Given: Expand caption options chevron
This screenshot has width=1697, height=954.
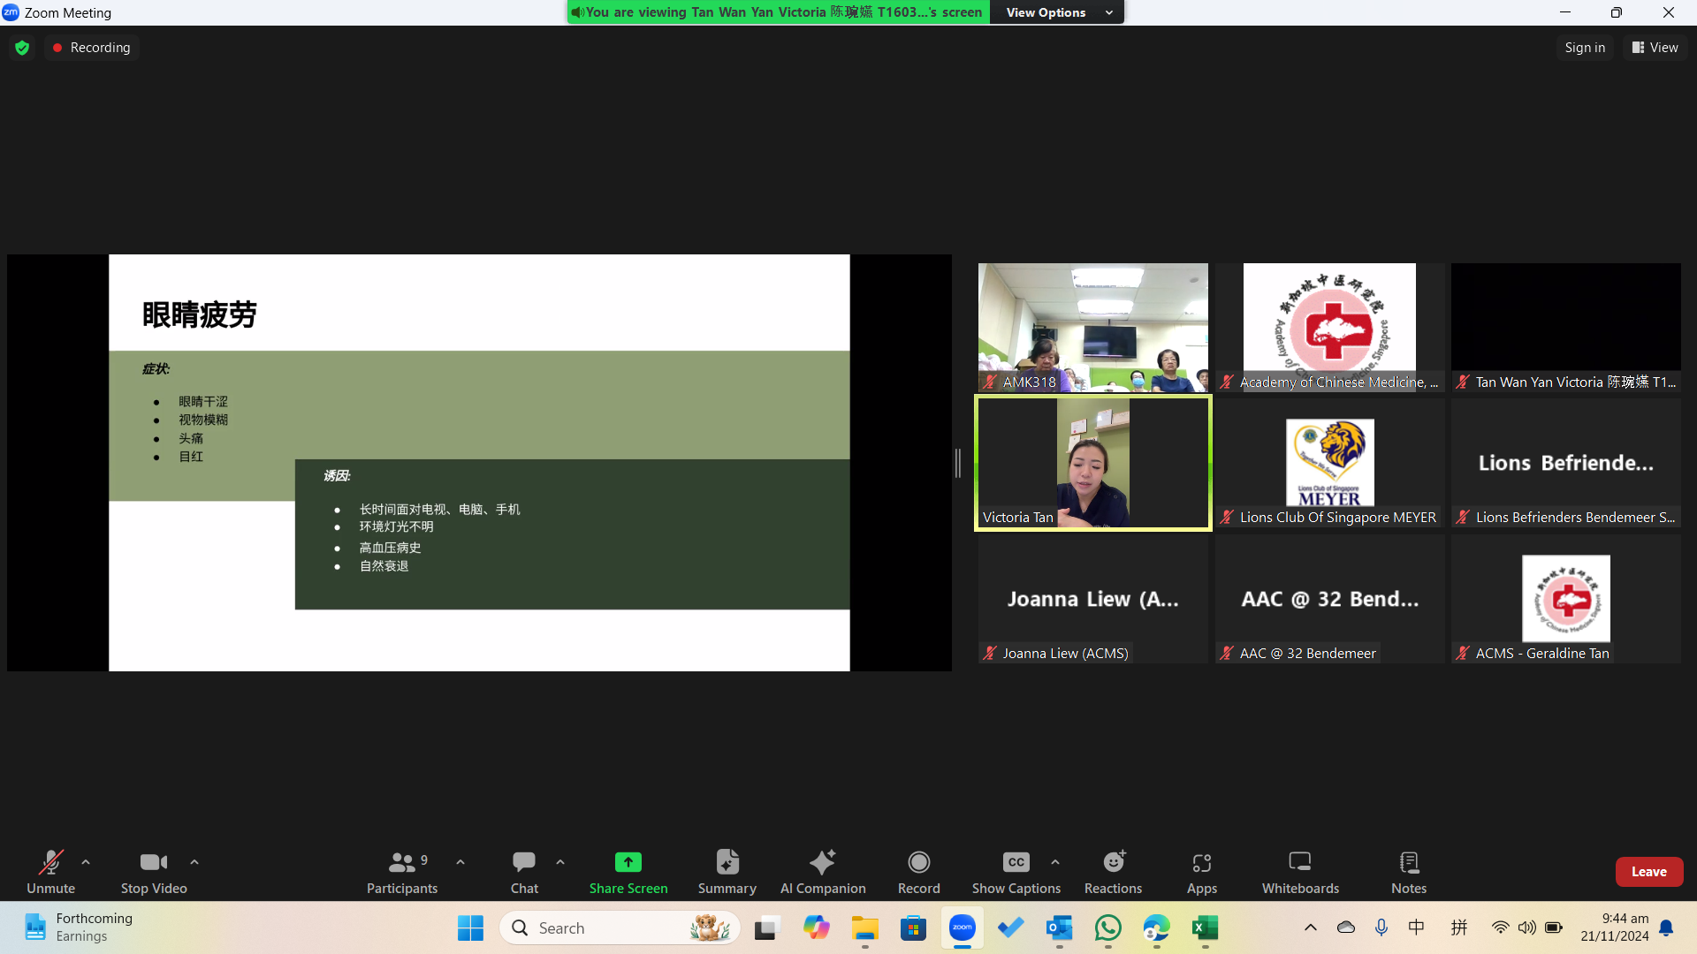Looking at the screenshot, I should [1055, 862].
